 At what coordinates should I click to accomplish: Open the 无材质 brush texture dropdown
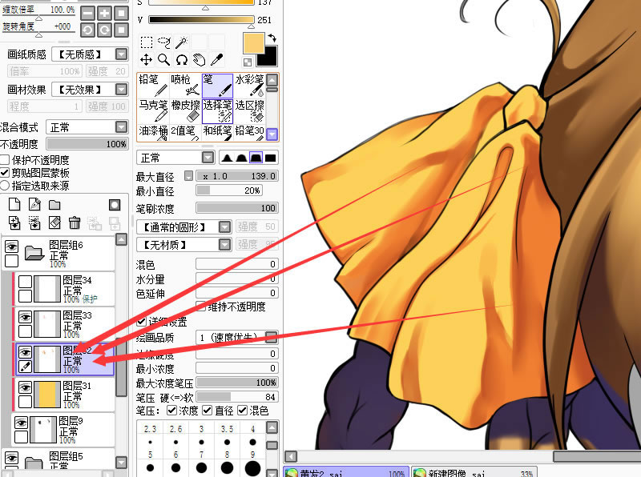coord(225,245)
